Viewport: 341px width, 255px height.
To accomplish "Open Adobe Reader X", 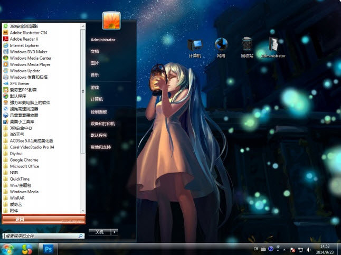I will pos(21,39).
